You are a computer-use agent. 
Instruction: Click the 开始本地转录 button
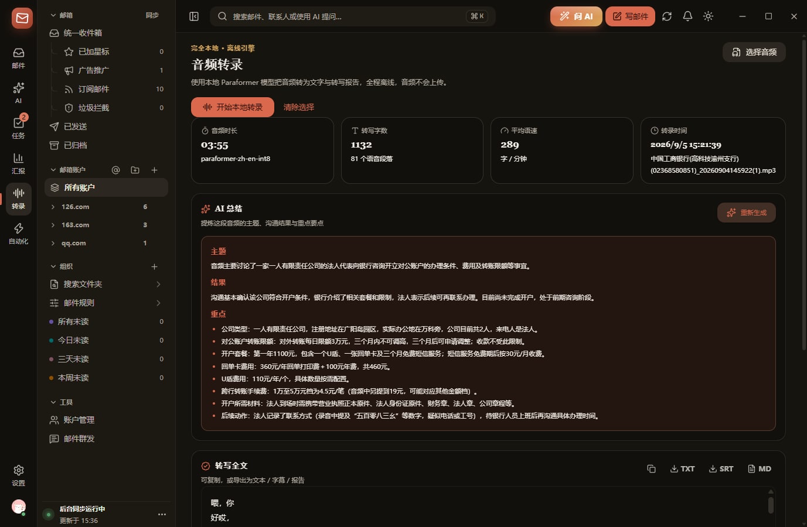pos(233,107)
